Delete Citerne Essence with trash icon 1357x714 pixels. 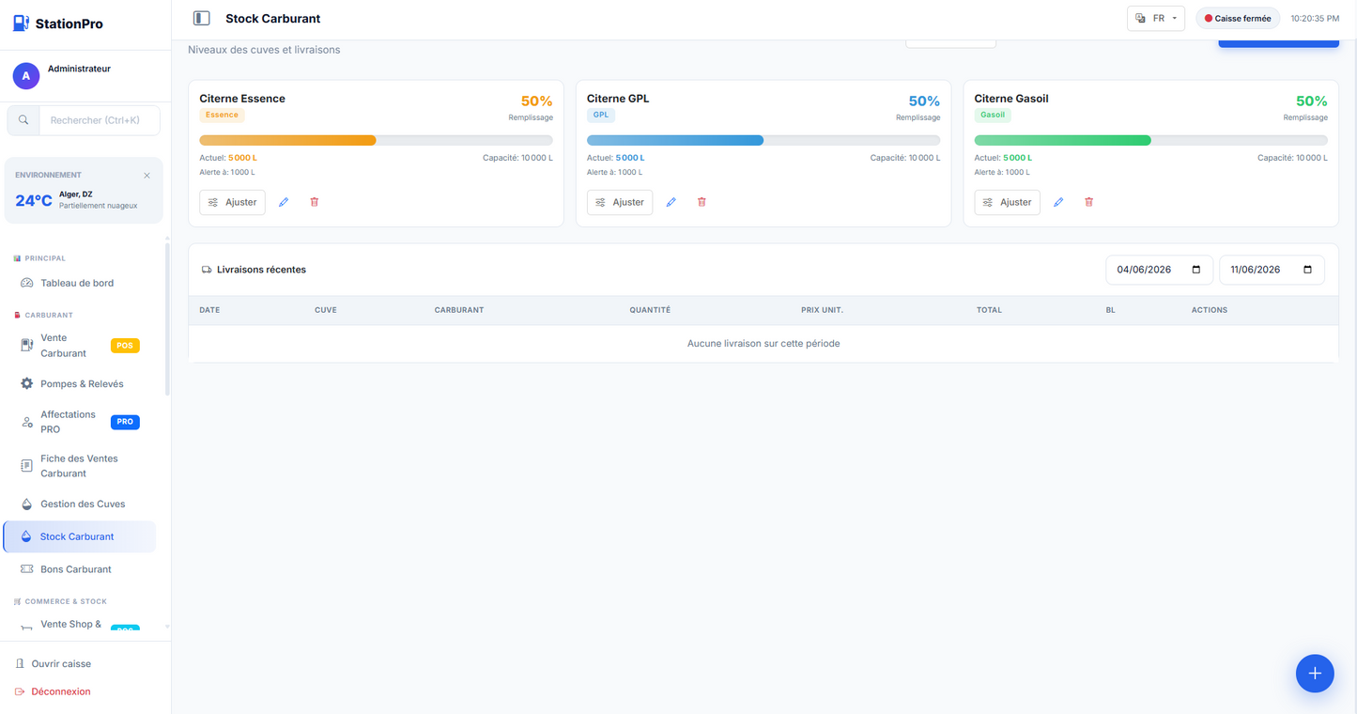point(315,202)
